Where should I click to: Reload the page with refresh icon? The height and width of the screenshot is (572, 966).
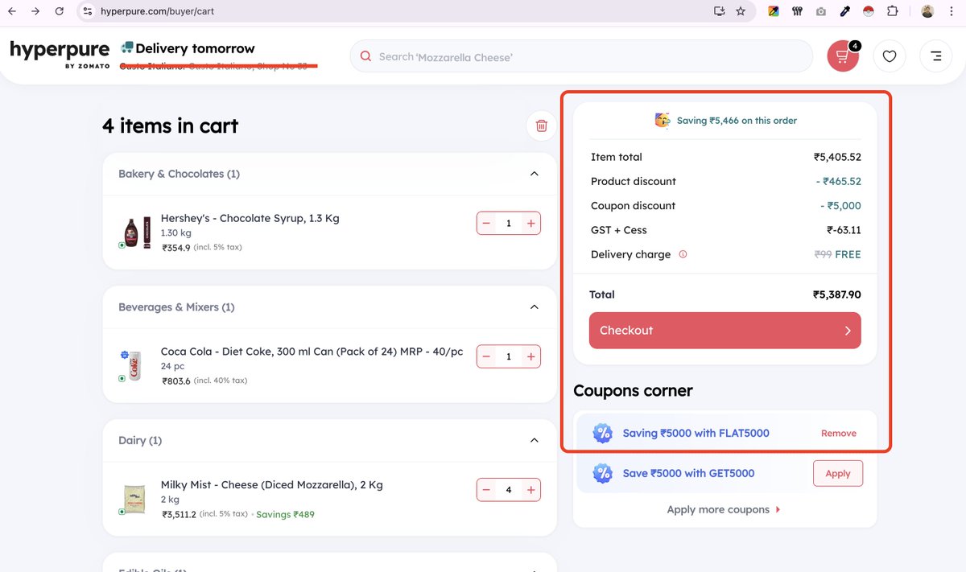point(60,11)
